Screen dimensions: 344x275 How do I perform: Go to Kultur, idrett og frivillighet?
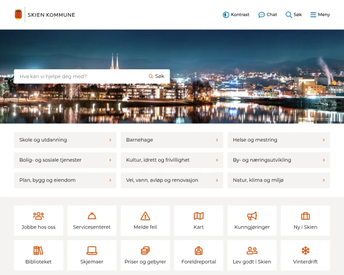click(171, 160)
